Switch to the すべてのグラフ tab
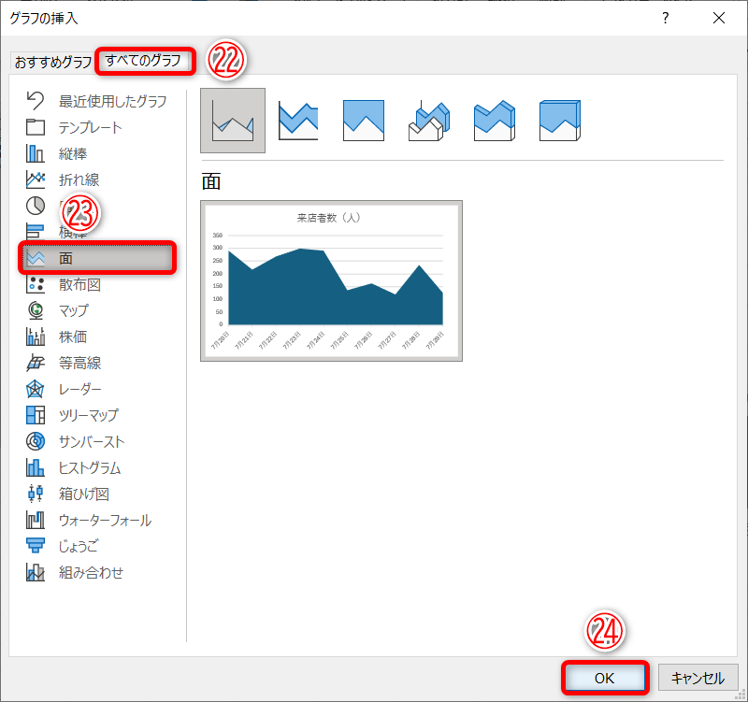The image size is (748, 702). [x=143, y=61]
